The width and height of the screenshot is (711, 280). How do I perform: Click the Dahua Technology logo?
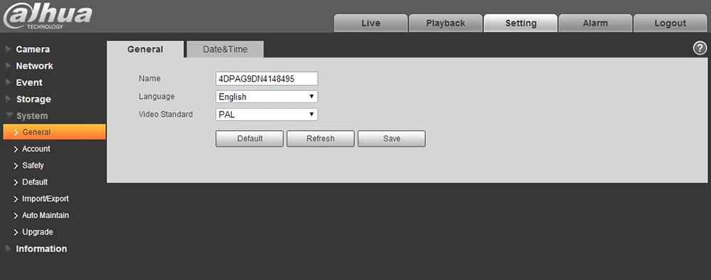47,16
